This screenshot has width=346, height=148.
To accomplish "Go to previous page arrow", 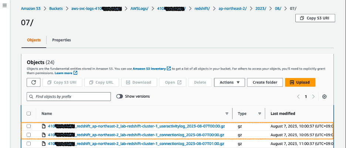I will click(x=298, y=97).
